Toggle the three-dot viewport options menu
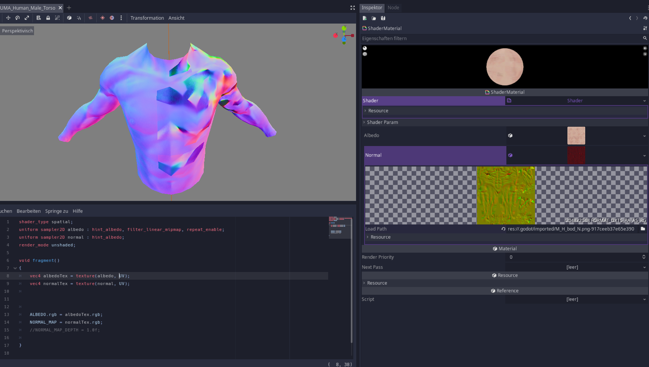Screen dimensions: 649x367 point(121,18)
